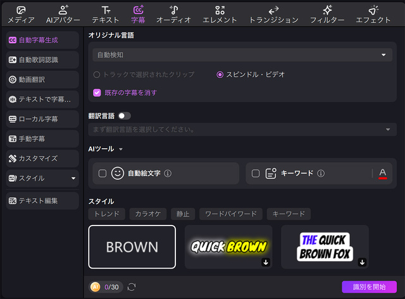Select the plain BROWN style thumbnail

(x=132, y=247)
